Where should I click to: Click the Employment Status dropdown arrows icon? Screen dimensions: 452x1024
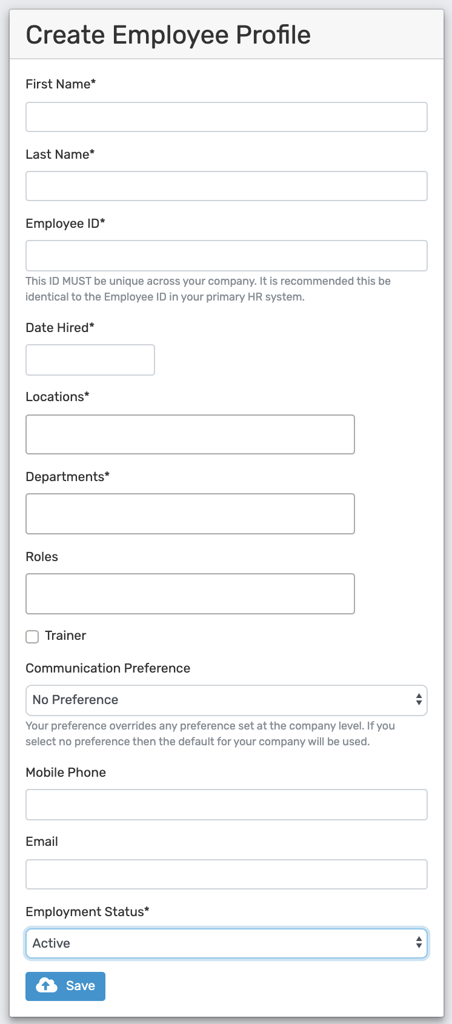(x=419, y=943)
